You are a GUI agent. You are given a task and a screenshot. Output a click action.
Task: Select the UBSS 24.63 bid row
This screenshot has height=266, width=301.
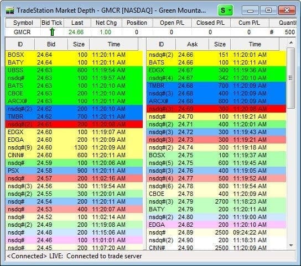pyautogui.click(x=74, y=70)
